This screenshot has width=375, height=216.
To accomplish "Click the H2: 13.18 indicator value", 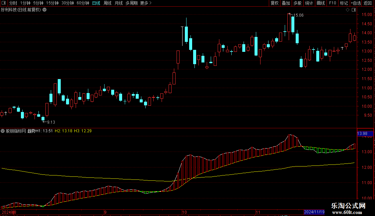I will point(63,131).
